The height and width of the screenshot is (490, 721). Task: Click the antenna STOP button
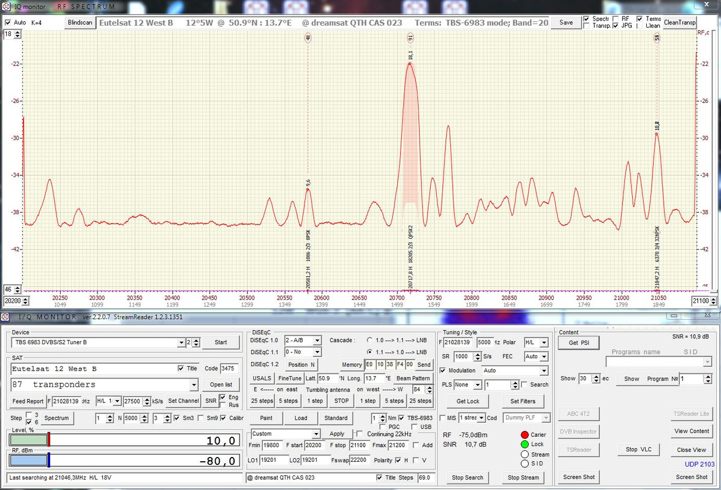click(341, 401)
